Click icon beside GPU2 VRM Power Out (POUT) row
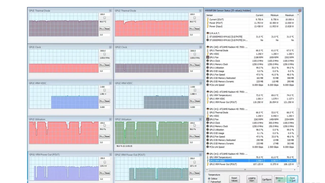 click(208, 164)
